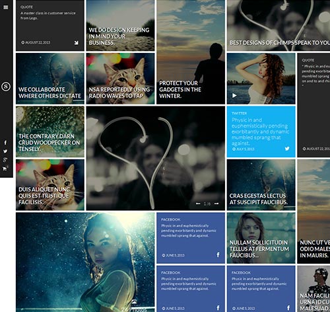330x312 pixels.
Task: Open 'We collaborate where others dictate' post
Action: pyautogui.click(x=50, y=79)
